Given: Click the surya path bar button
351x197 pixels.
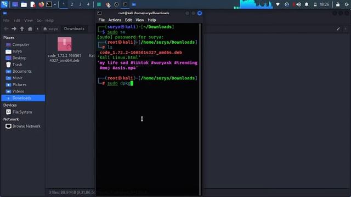Looking at the screenshot, I should [x=50, y=28].
